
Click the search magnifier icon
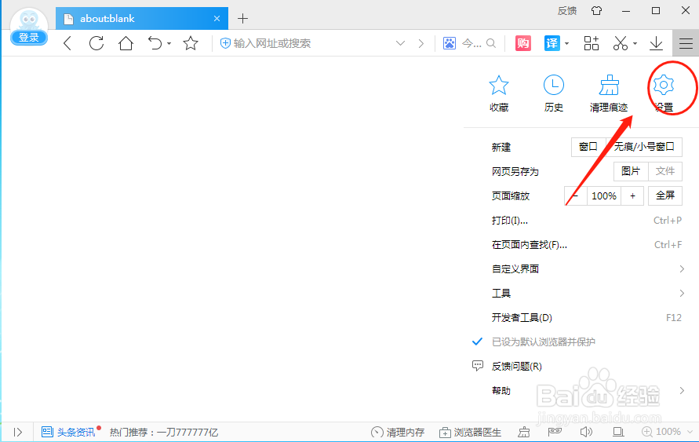point(491,43)
